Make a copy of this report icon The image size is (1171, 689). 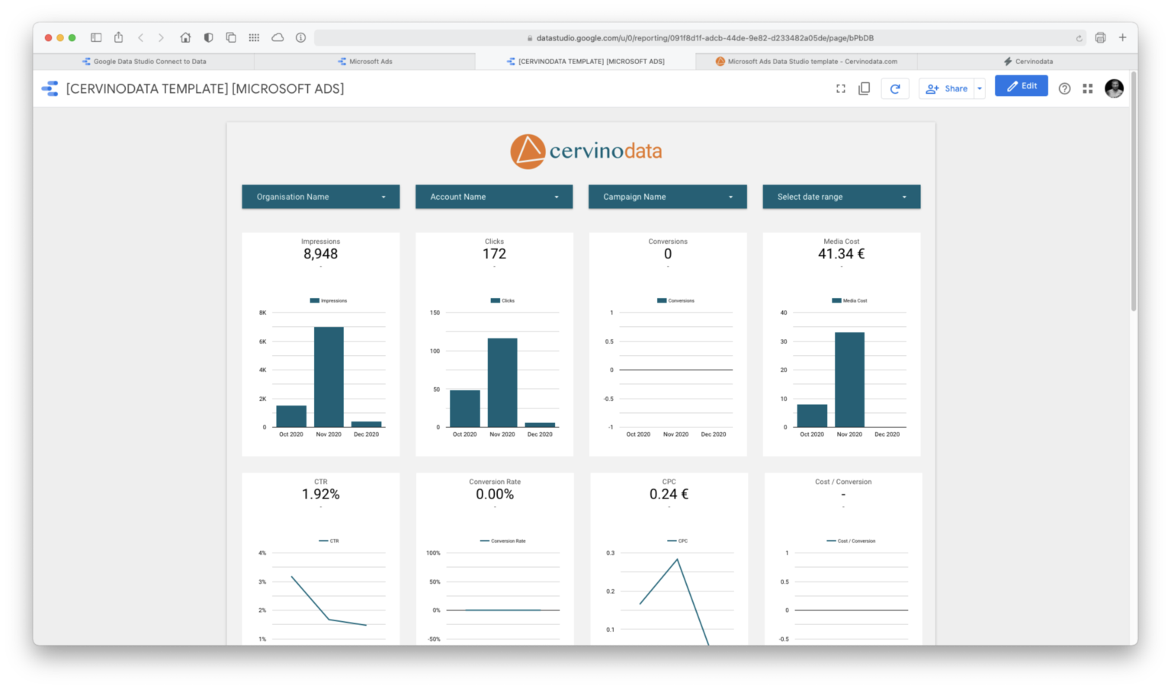864,88
